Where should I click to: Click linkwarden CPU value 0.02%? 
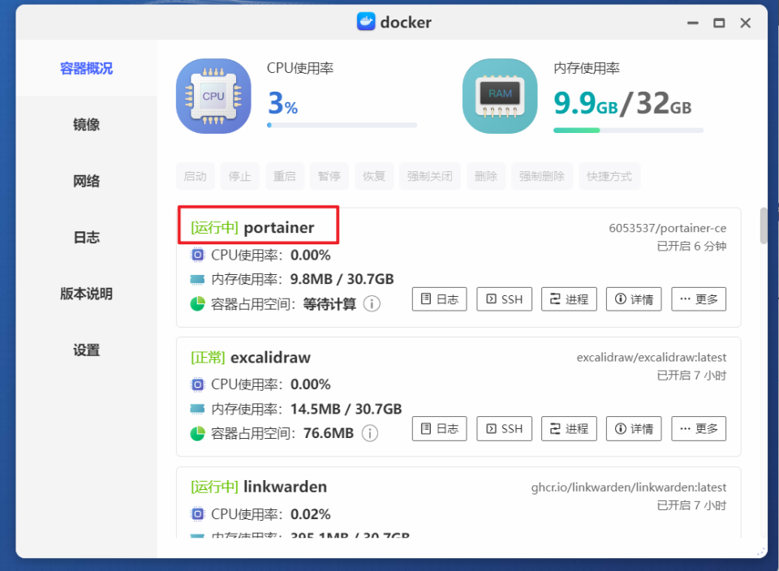click(311, 514)
